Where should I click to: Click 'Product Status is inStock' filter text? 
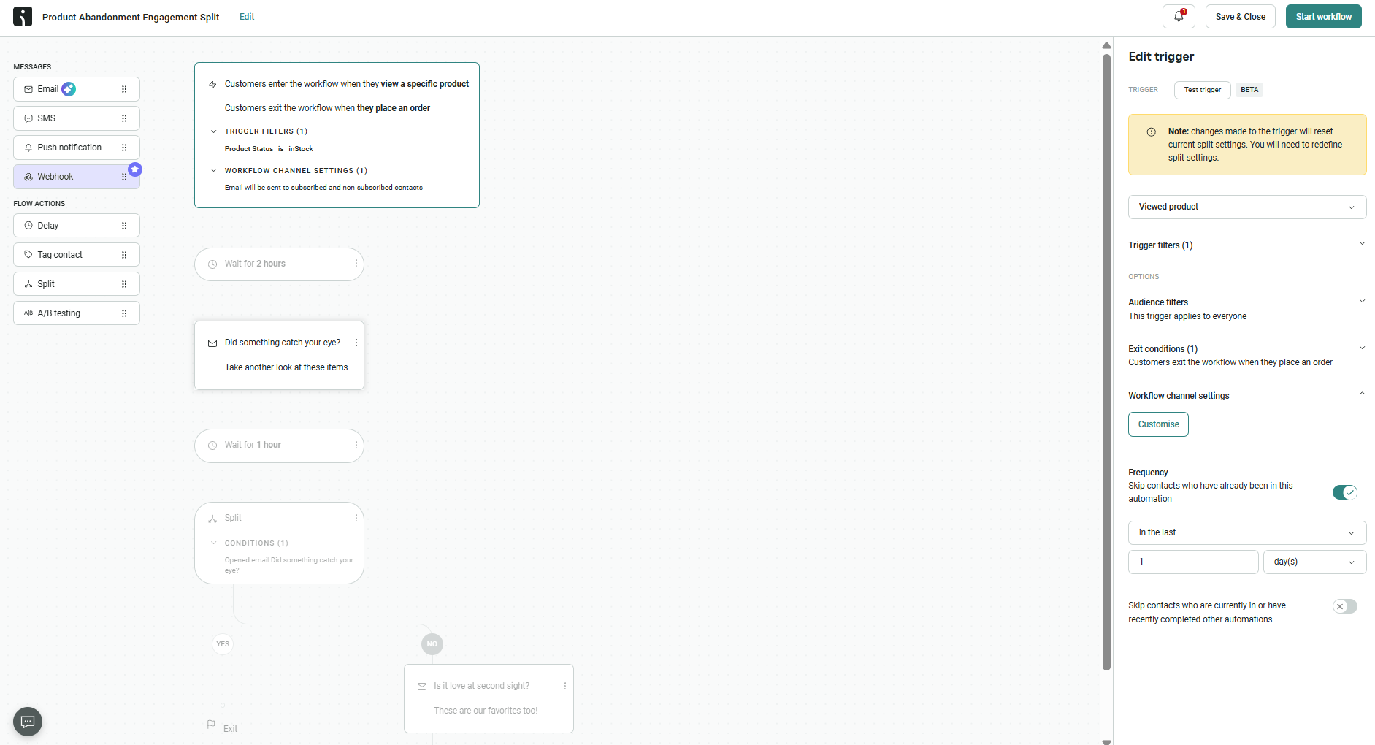click(x=269, y=149)
